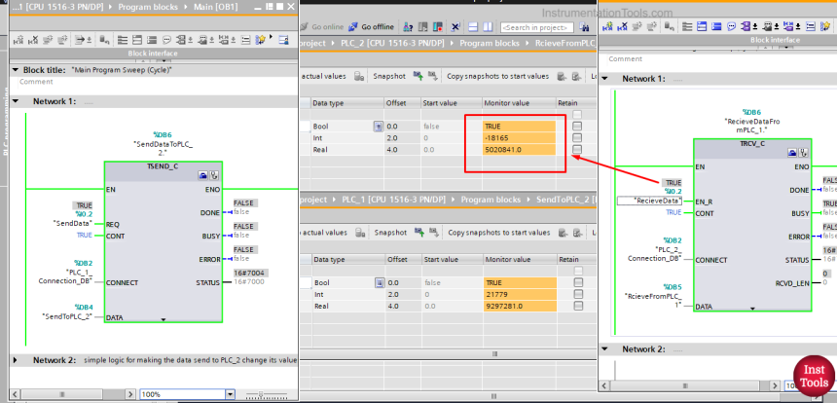Open Bool data type dropdown in PLC_2 table
This screenshot has height=403, width=837.
379,127
